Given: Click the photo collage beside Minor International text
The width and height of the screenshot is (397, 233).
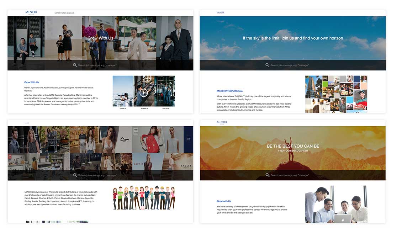Looking at the screenshot, I should [336, 94].
